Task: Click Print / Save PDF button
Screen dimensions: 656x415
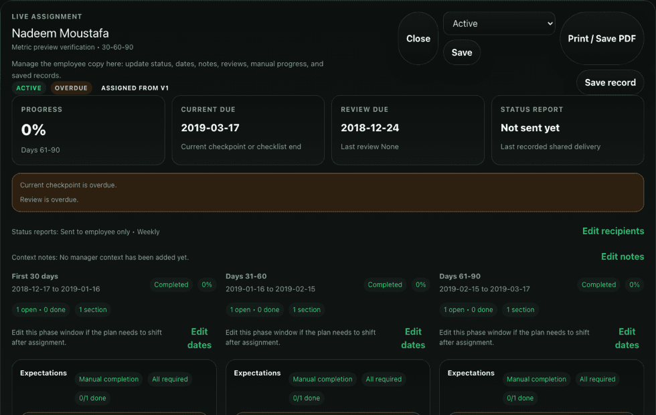Action: (602, 39)
